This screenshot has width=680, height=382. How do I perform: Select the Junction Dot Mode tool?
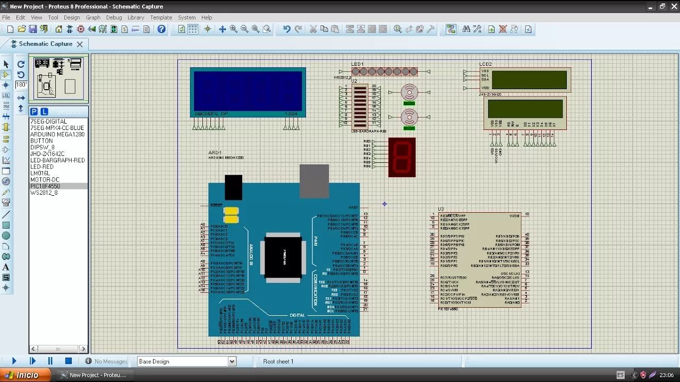6,85
